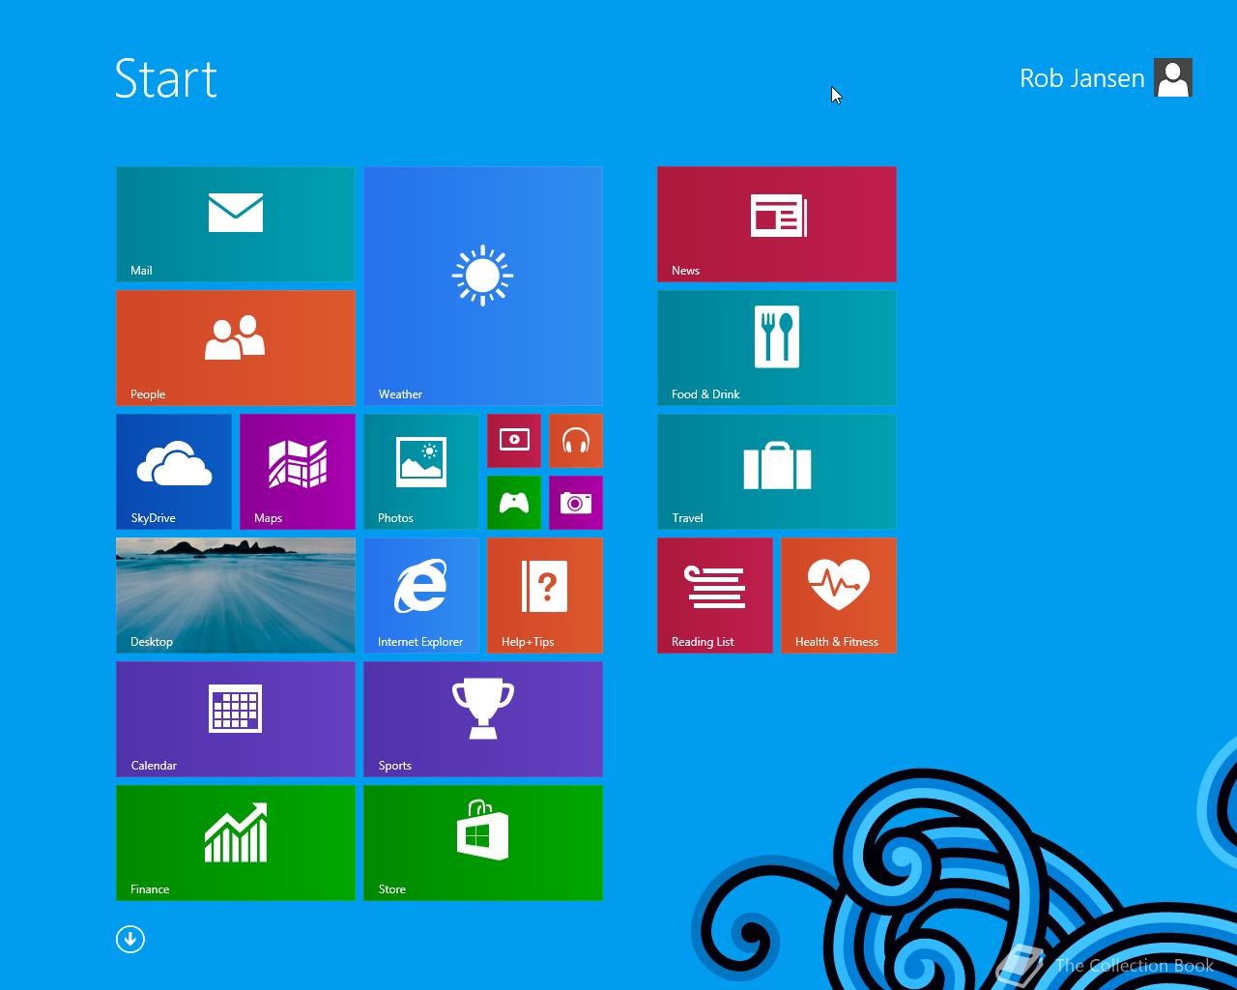Open the Calendar tile
The image size is (1237, 990).
coord(236,719)
